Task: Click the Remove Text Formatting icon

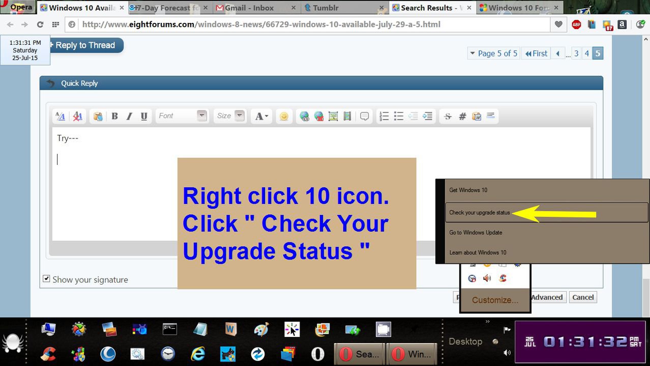Action: (78, 116)
